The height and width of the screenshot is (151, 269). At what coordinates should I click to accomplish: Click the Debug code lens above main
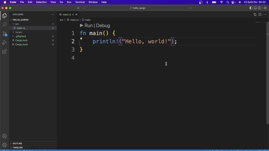(103, 26)
